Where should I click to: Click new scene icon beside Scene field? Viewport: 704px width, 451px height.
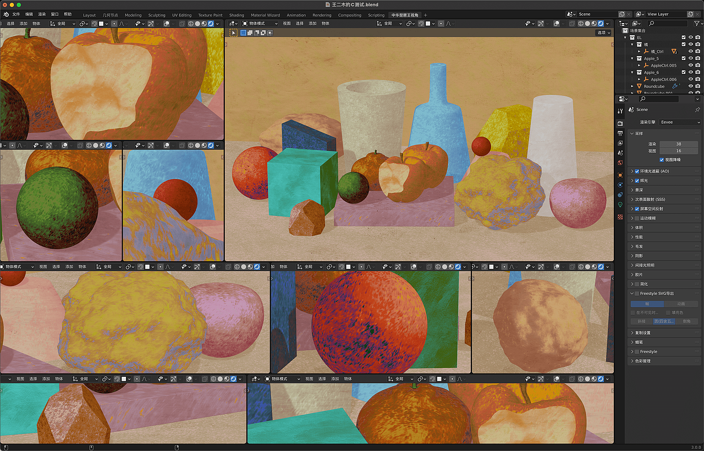[621, 14]
